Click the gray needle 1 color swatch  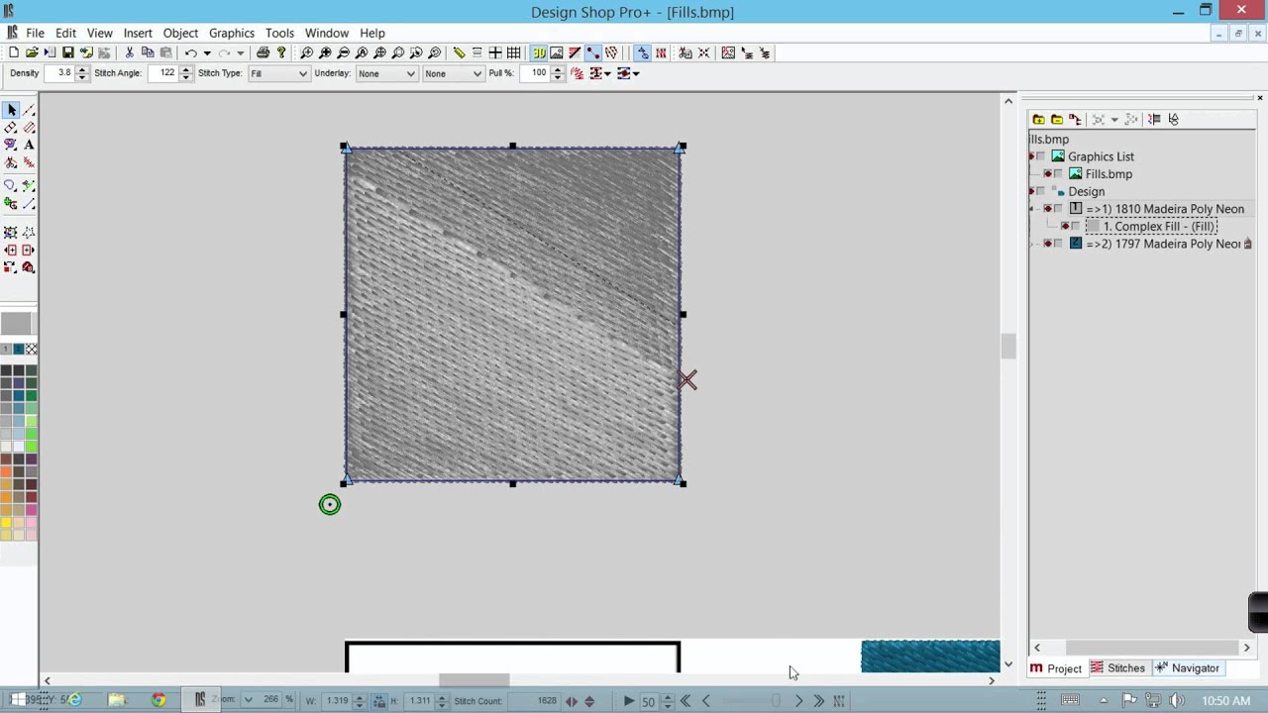point(6,349)
